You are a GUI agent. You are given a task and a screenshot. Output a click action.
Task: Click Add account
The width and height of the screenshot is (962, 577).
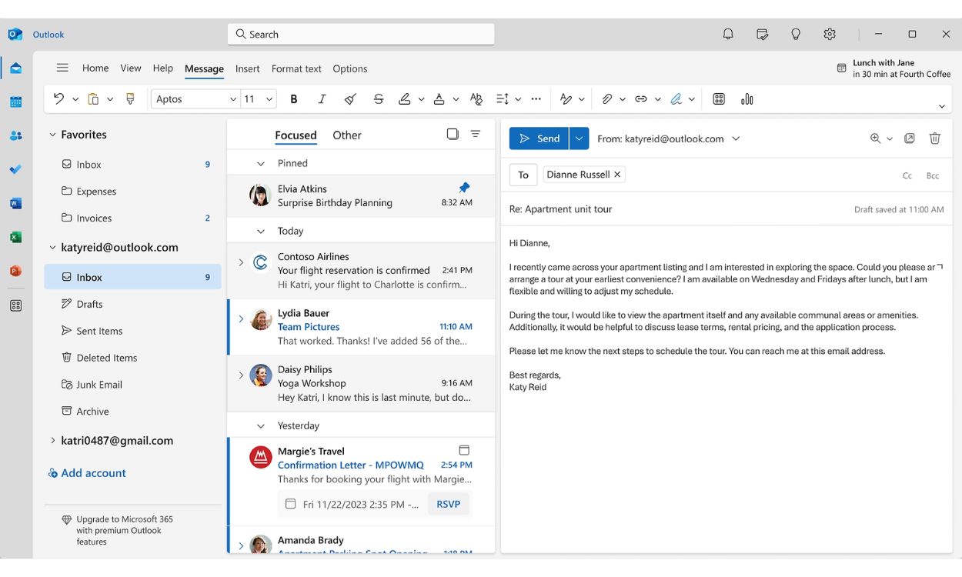click(86, 473)
